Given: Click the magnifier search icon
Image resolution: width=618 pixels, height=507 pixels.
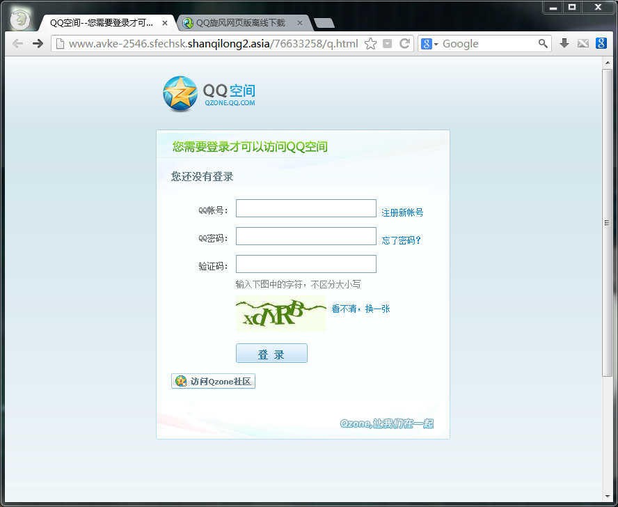Looking at the screenshot, I should 543,43.
